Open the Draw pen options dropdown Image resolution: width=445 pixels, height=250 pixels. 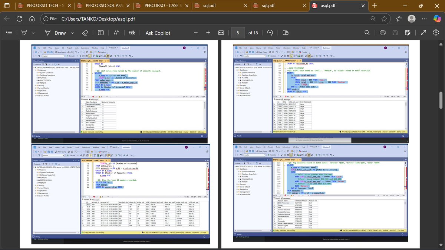(72, 33)
